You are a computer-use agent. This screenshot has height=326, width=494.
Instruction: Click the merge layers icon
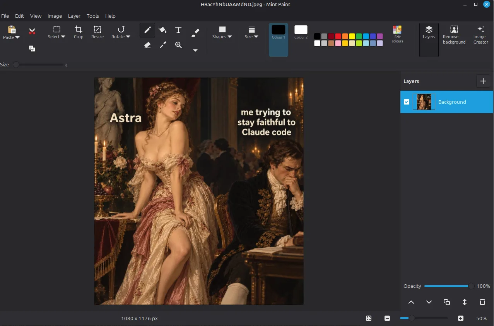(465, 302)
